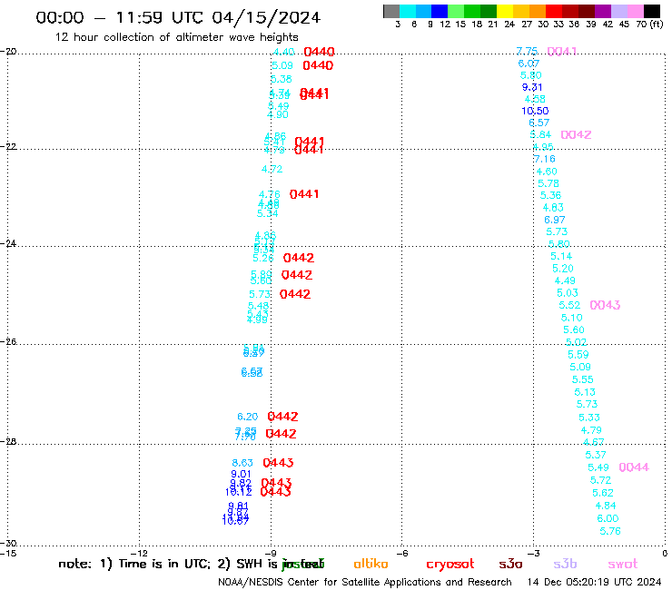Click wave height value '8.63'
Viewport: 672px width, 590px height.
[x=242, y=463]
